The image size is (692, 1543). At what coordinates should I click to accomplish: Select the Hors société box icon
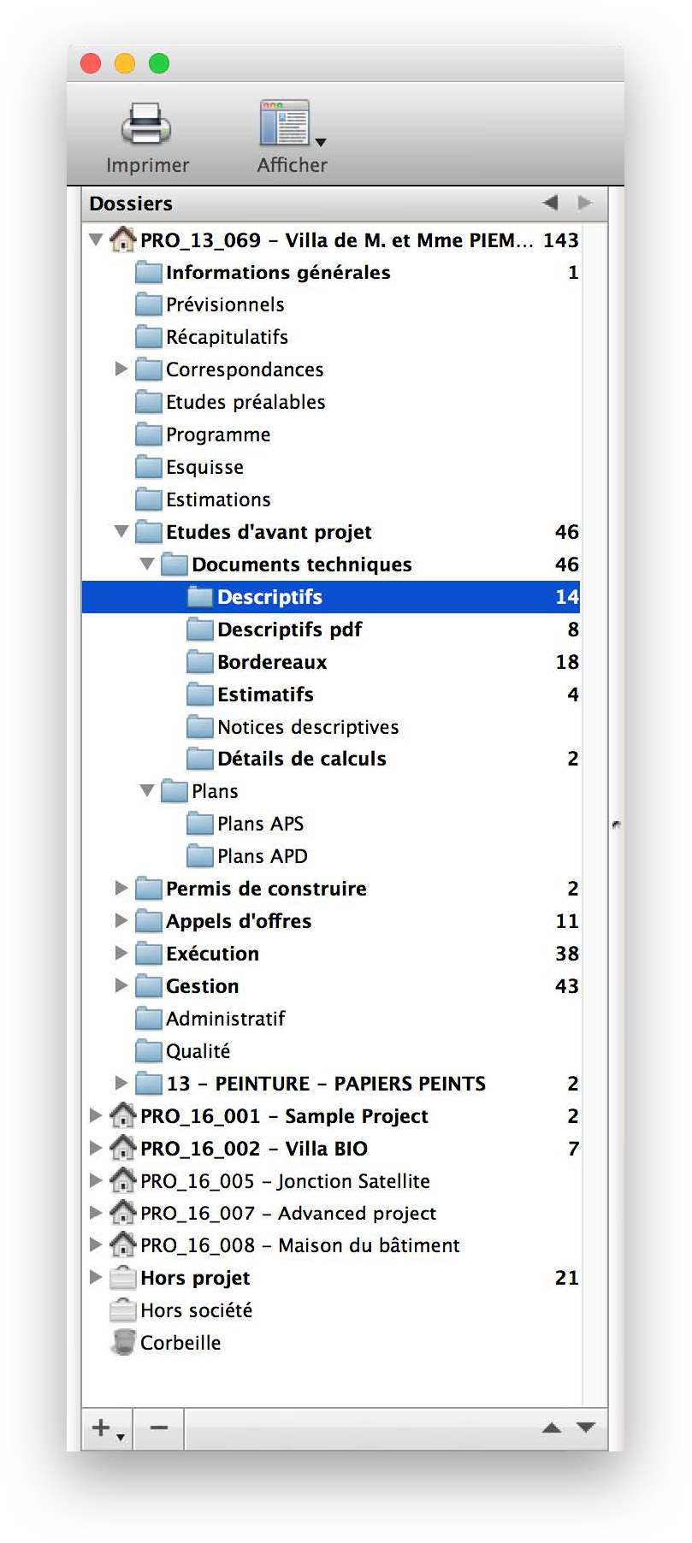click(123, 1309)
